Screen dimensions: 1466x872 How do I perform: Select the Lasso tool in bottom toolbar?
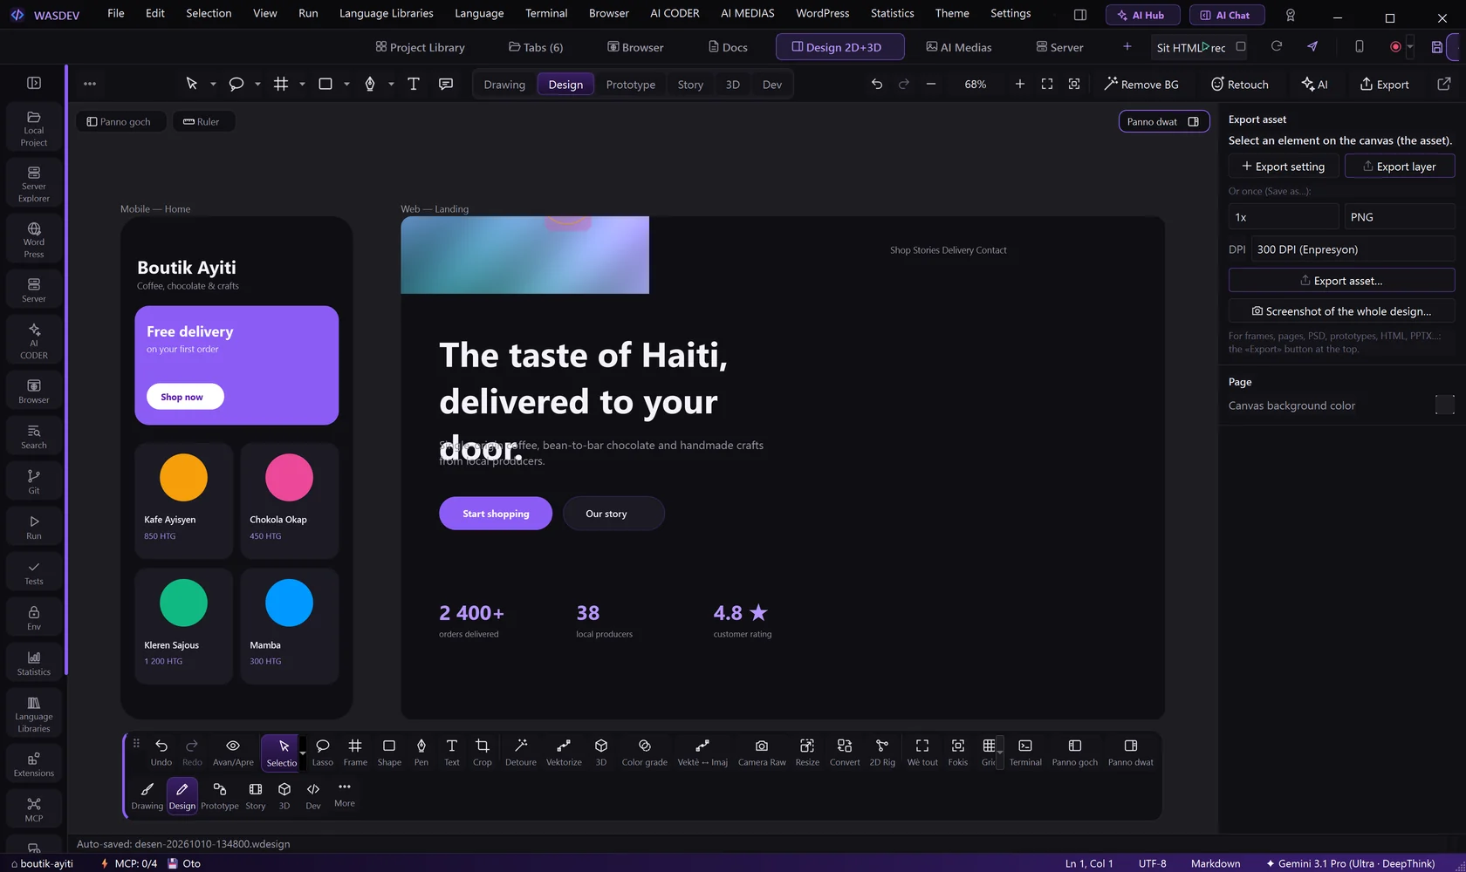(322, 752)
